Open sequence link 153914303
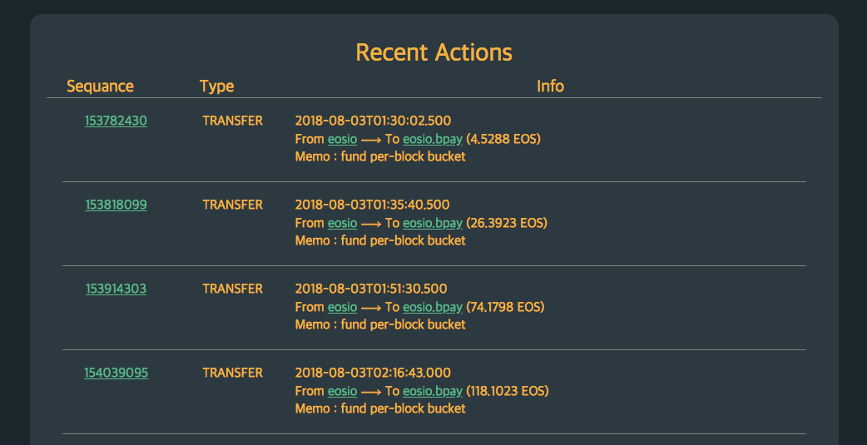Viewport: 867px width, 445px height. tap(116, 289)
